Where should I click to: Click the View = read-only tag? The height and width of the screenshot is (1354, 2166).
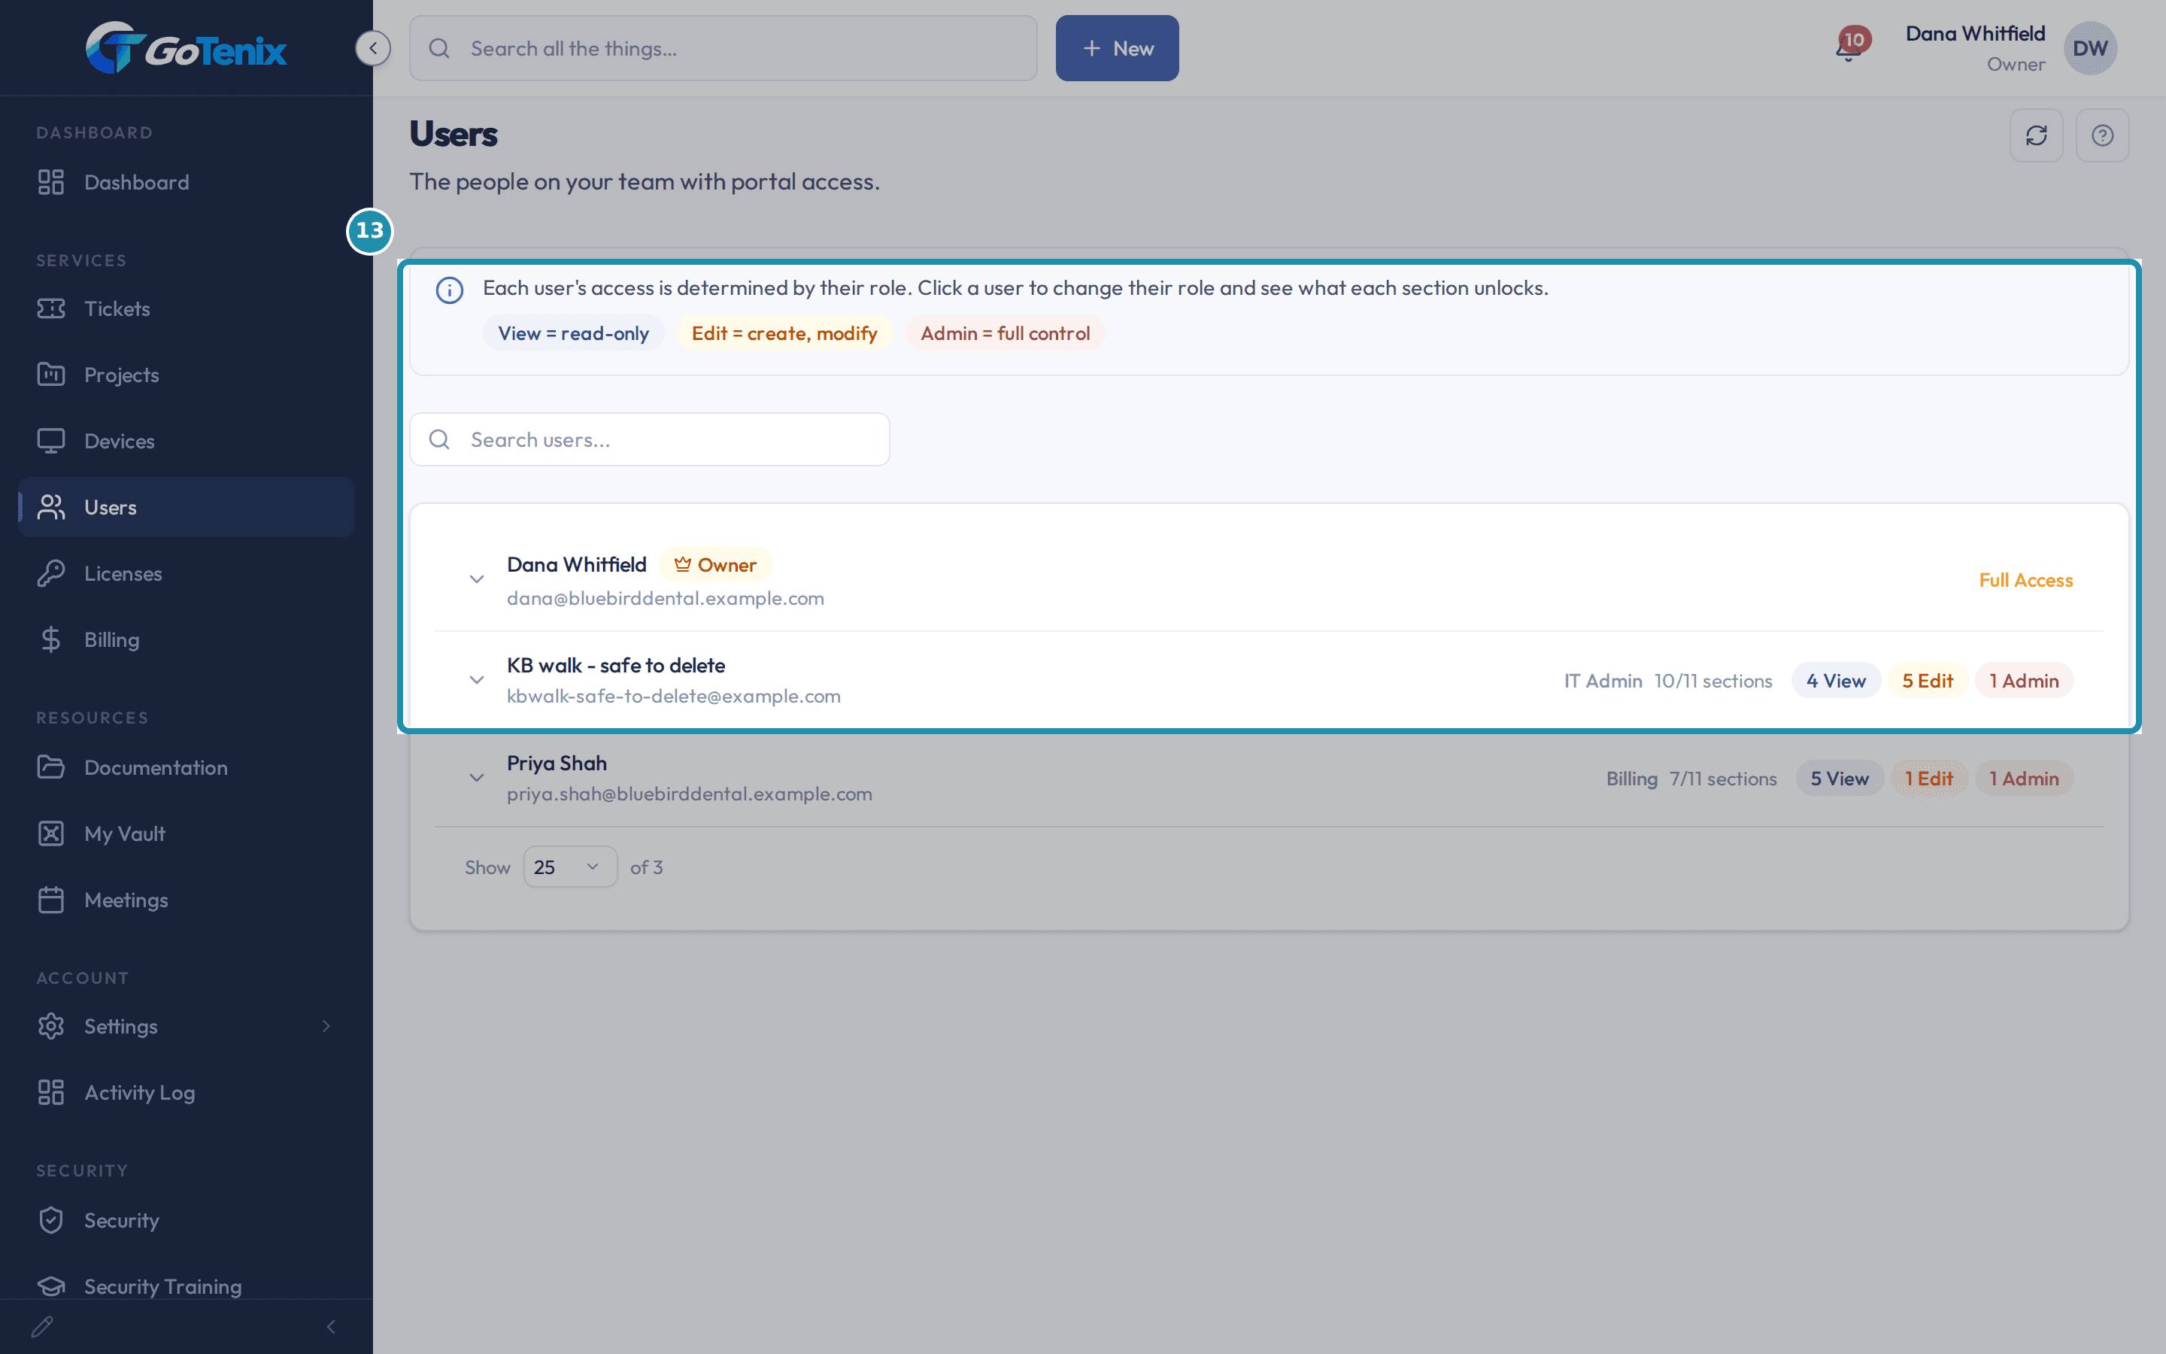pos(573,333)
